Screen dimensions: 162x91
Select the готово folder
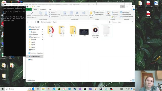(62, 31)
